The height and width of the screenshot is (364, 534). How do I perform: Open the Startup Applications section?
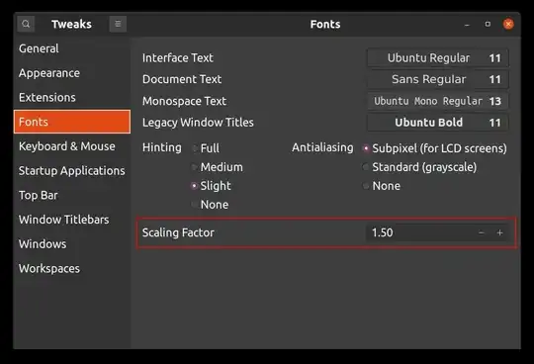(72, 171)
